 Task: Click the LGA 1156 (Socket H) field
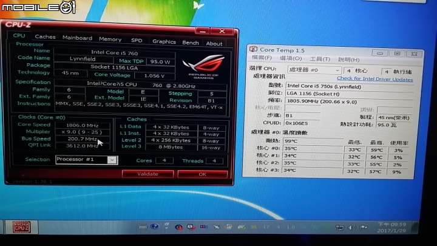[x=349, y=94]
